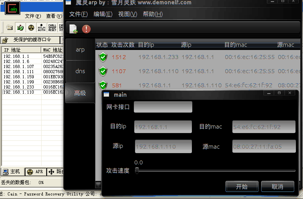Click the green shield on the 1107 row
Image resolution: width=303 pixels, height=199 pixels.
(x=103, y=71)
